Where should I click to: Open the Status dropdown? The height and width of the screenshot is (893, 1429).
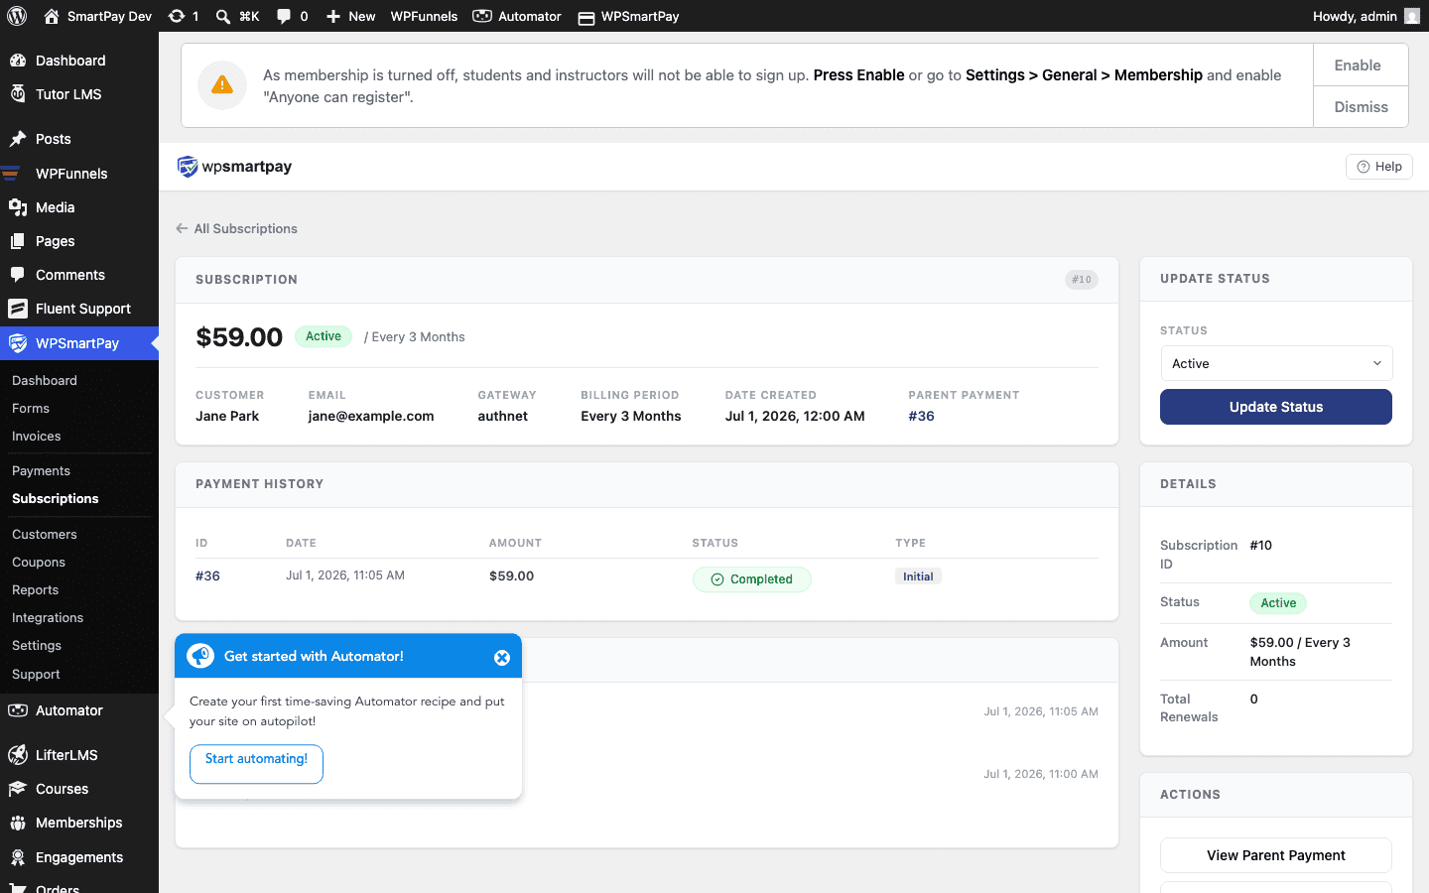point(1276,363)
